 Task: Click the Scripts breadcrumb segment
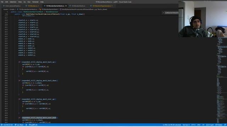point(12,10)
